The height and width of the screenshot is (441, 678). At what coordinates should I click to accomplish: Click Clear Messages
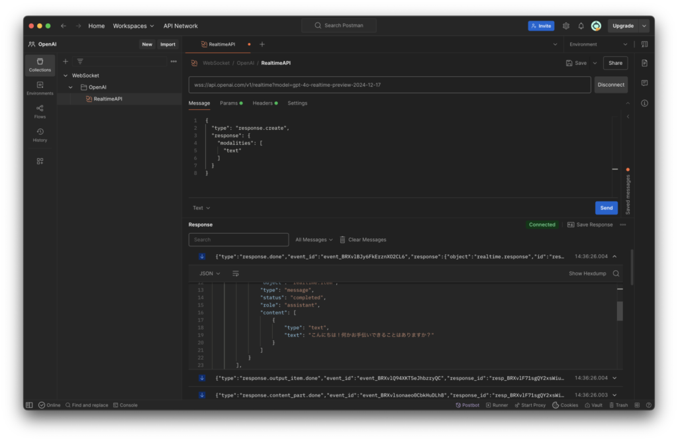[363, 240]
